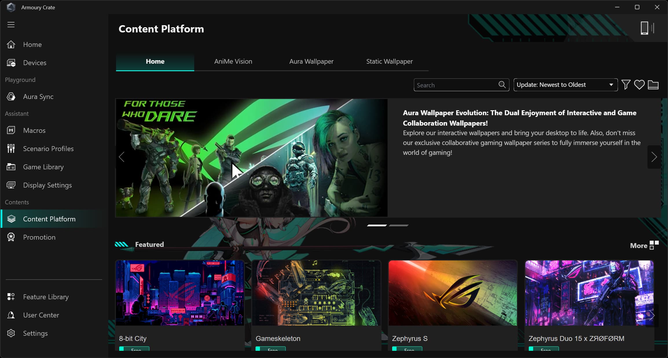Go to Scenario Profiles
The image size is (668, 358).
48,149
